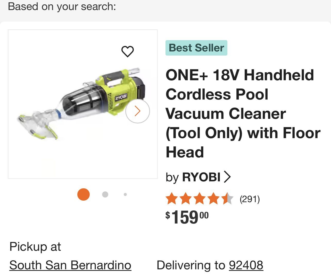The image size is (331, 276).
Task: Open the (291) reviews count
Action: click(250, 199)
